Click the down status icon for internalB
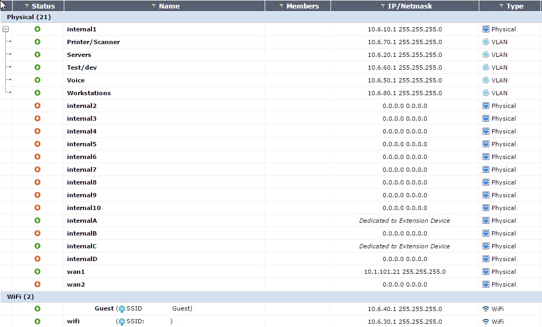 [37, 233]
